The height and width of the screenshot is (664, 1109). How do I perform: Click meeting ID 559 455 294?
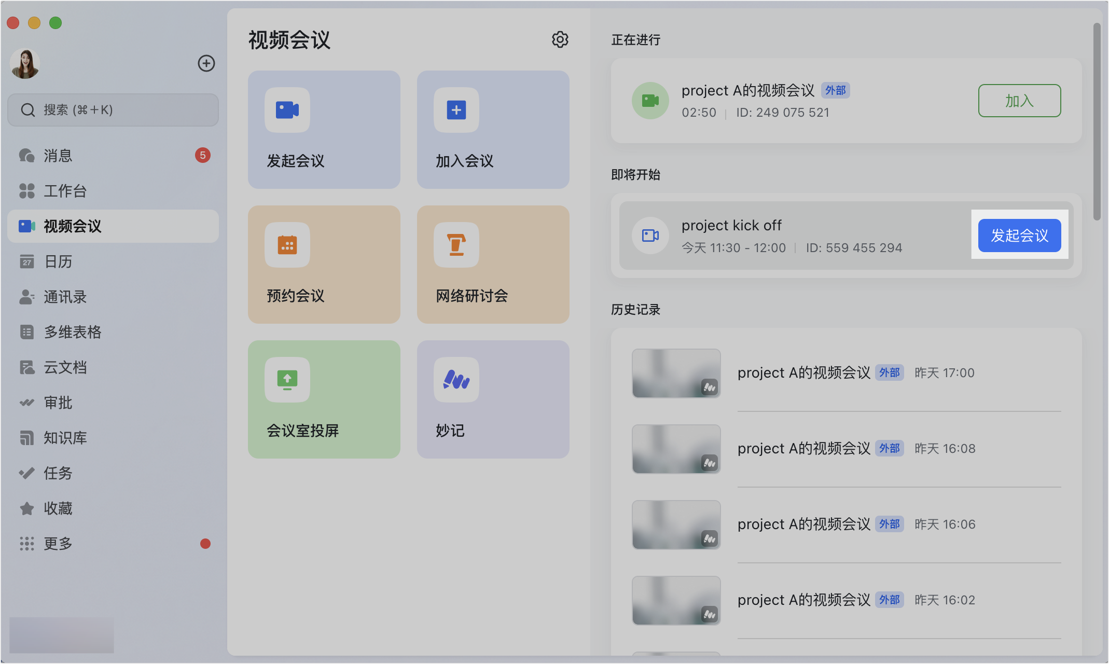click(854, 248)
